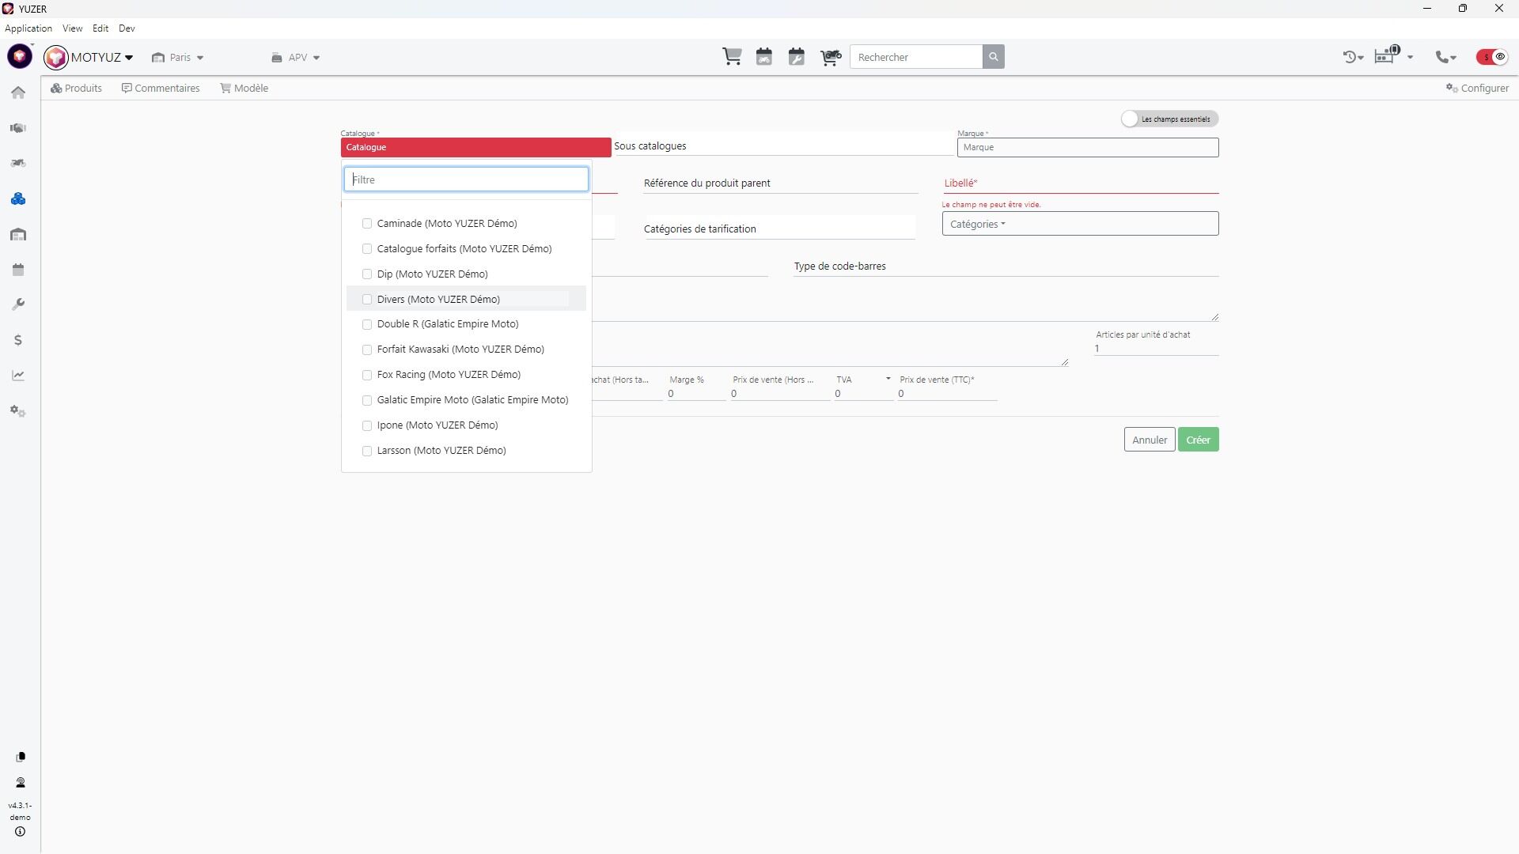Screen dimensions: 1519x854
Task: Switch to the Commentaires tab
Action: pos(161,88)
